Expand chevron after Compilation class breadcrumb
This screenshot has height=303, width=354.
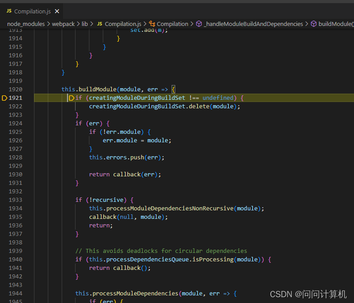tap(192, 24)
